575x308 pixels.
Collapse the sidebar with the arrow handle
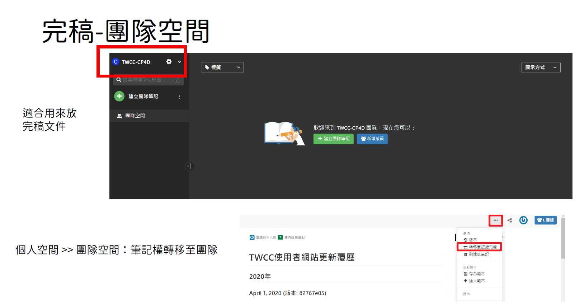[189, 166]
